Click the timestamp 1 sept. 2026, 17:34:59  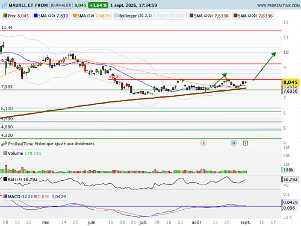click(x=134, y=5)
